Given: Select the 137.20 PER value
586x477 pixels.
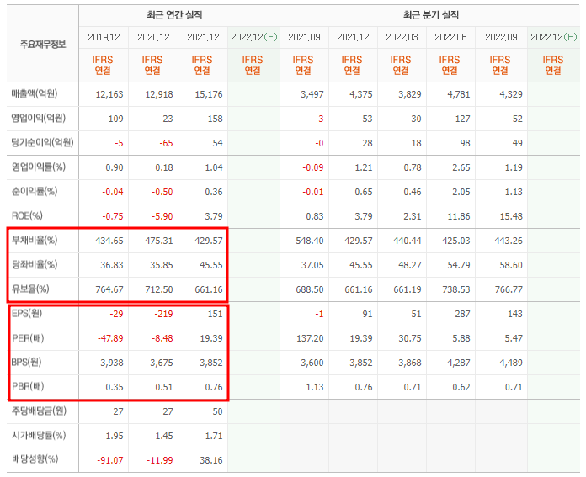Looking at the screenshot, I should coord(310,338).
